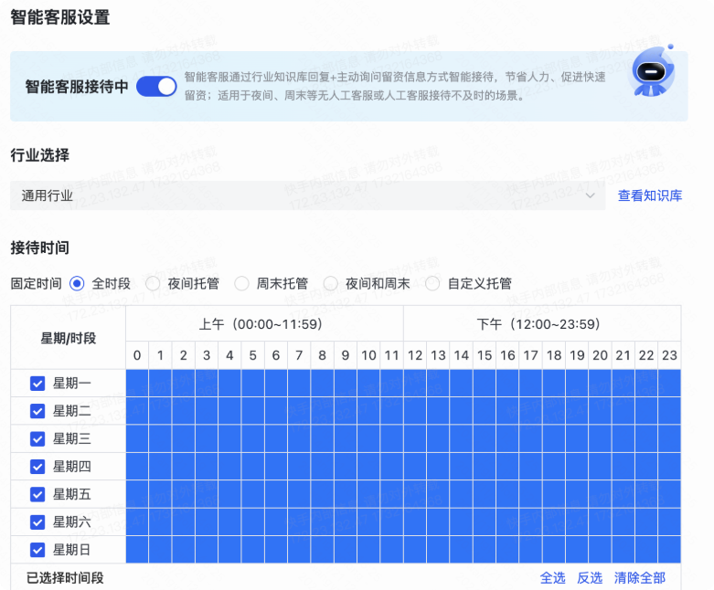Uncheck the 星期一 checkbox
Screen dimensions: 714x590
[x=37, y=384]
